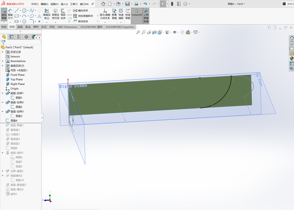Image resolution: width=294 pixels, height=210 pixels.
Task: Click the 线性草图阵列 linear sketch pattern tool
Action: pyautogui.click(x=83, y=16)
